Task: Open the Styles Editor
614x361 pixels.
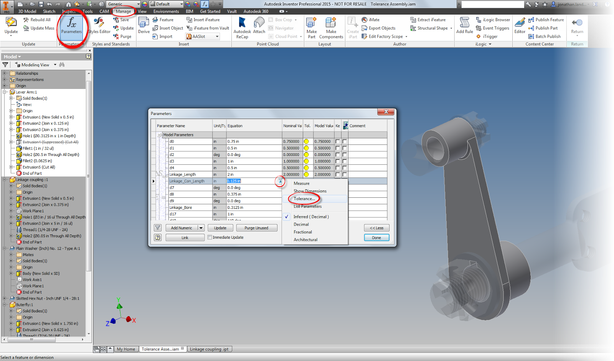Action: (x=99, y=26)
